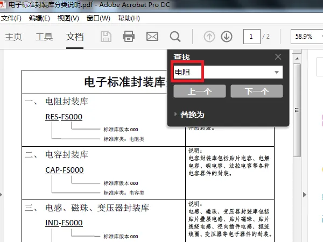The width and height of the screenshot is (323, 242).
Task: Go to next page with down arrow
Action: click(227, 37)
